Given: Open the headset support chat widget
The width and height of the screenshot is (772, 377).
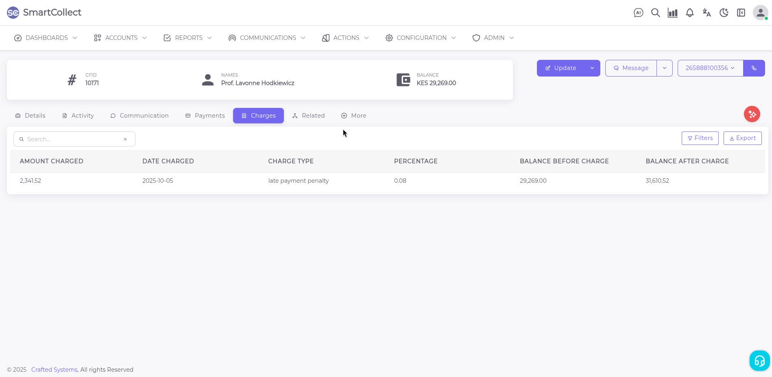Looking at the screenshot, I should click(x=759, y=361).
